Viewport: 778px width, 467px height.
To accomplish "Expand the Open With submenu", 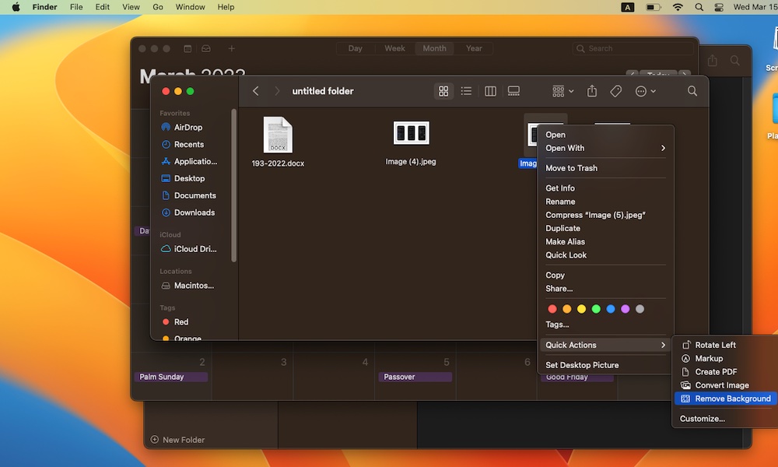I will (605, 148).
